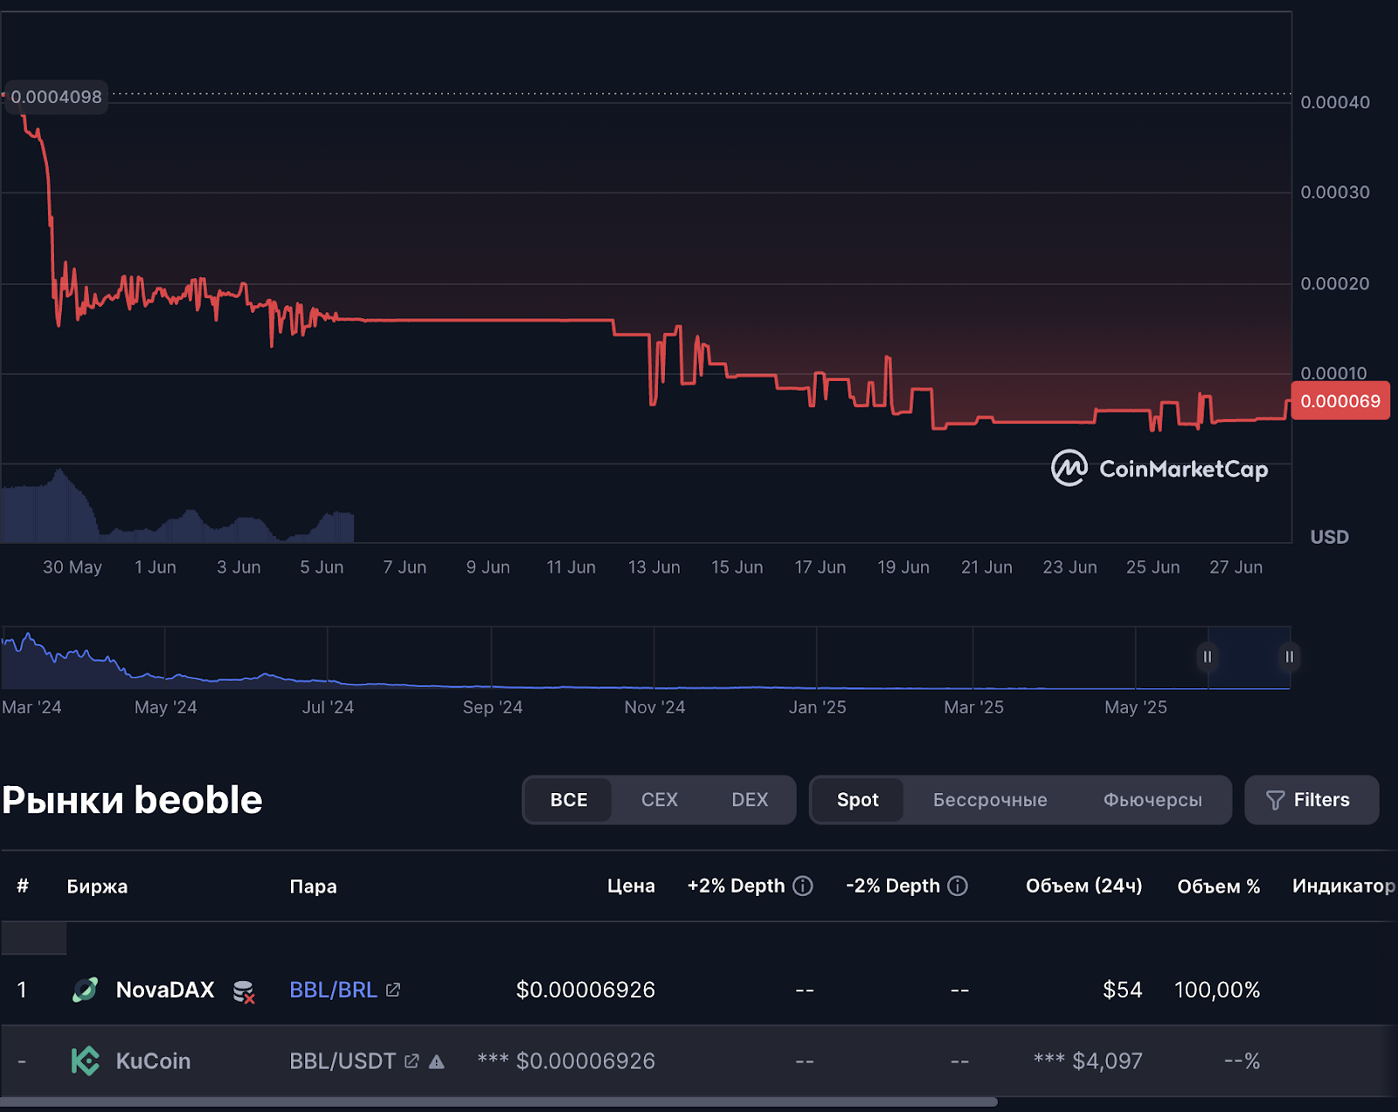Click the 27 Jun date axis label
1398x1112 pixels.
click(x=1235, y=567)
